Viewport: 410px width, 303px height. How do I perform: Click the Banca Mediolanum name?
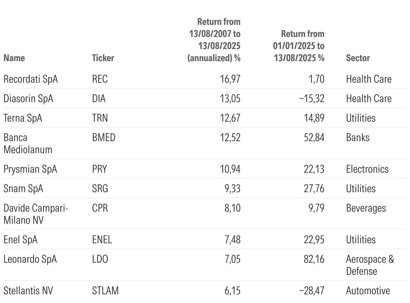[x=28, y=143]
